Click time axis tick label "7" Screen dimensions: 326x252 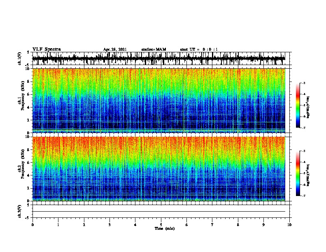point(212,225)
